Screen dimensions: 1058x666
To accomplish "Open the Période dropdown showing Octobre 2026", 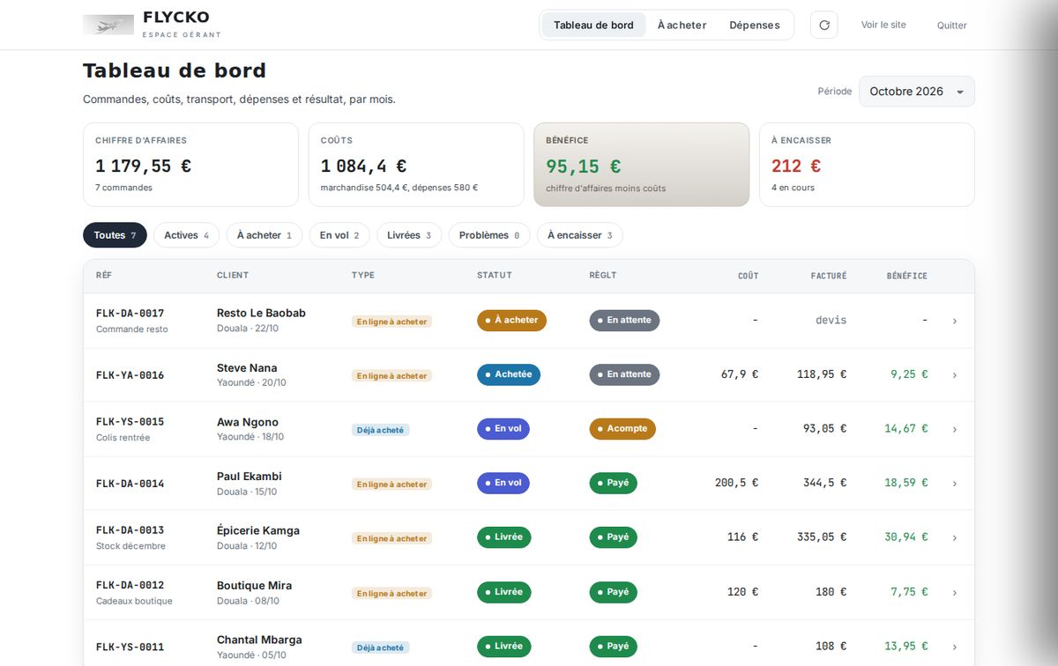I will click(917, 92).
